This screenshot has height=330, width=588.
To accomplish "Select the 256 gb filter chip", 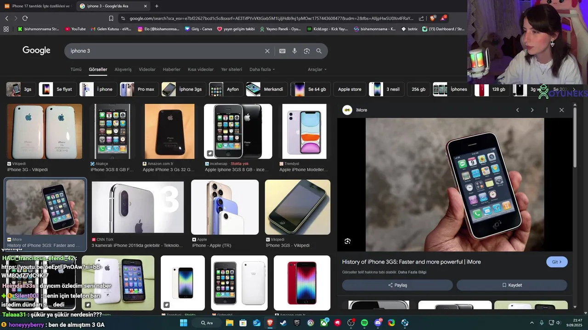I will [x=418, y=89].
